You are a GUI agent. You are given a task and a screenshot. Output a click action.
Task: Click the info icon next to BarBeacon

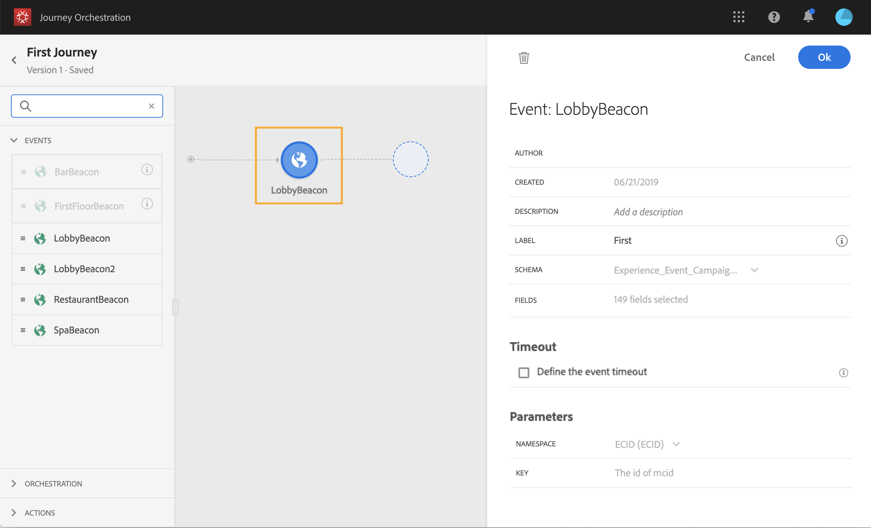(x=147, y=169)
